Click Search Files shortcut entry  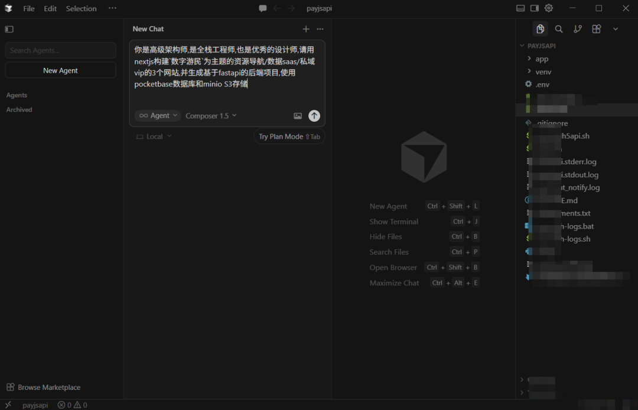click(x=424, y=252)
